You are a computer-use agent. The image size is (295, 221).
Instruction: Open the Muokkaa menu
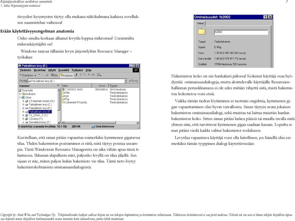(x=40, y=70)
